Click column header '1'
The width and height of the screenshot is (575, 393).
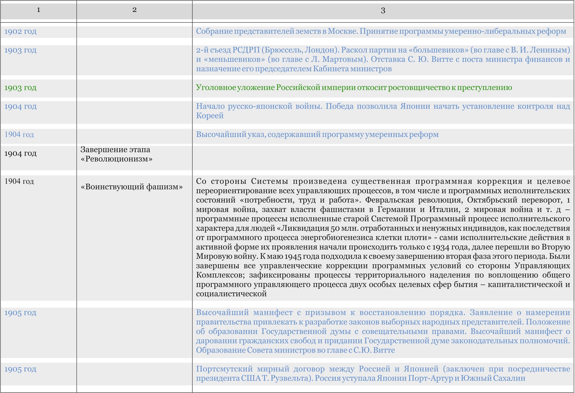pos(39,10)
